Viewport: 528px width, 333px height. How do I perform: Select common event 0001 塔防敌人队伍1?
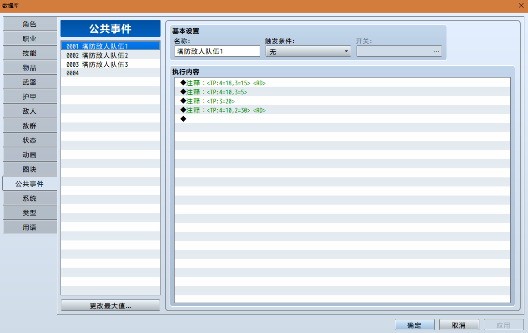click(111, 46)
